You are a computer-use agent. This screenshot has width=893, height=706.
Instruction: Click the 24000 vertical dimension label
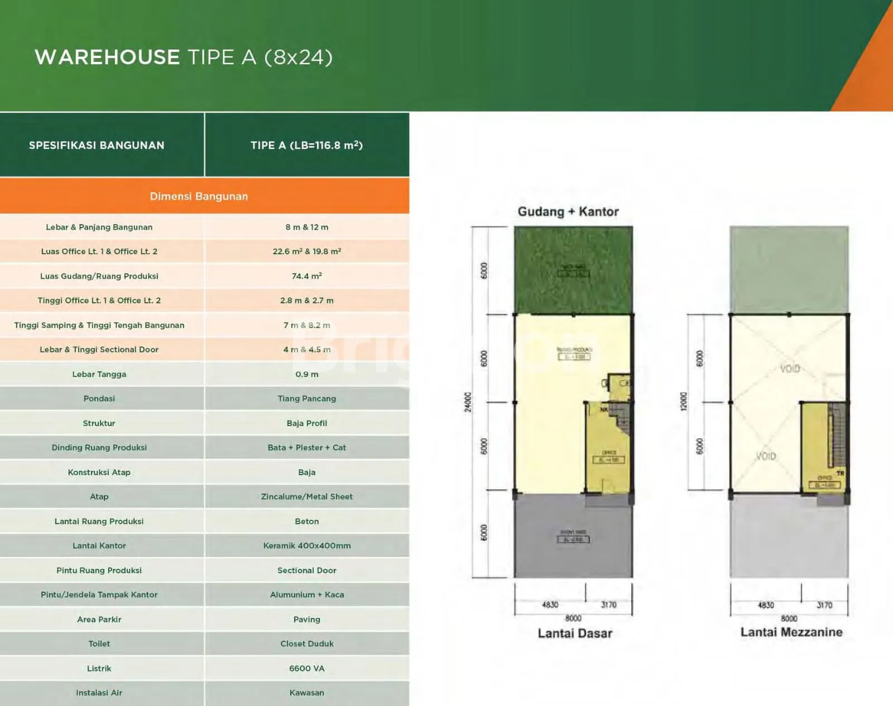tap(468, 402)
